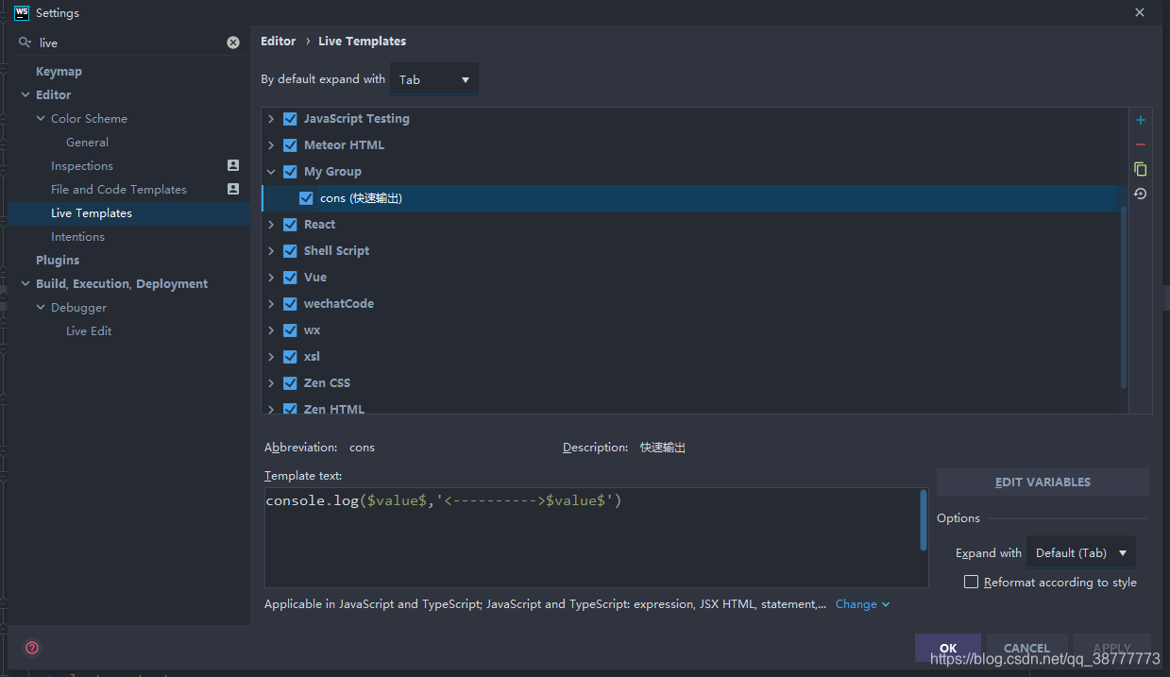
Task: Open Live Edit settings page
Action: (89, 330)
